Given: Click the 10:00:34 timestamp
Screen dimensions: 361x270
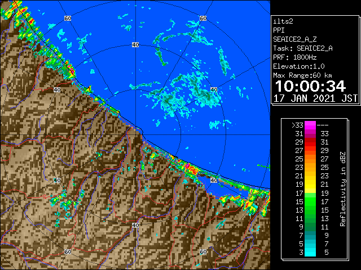Looking at the screenshot, I should click(x=310, y=86).
